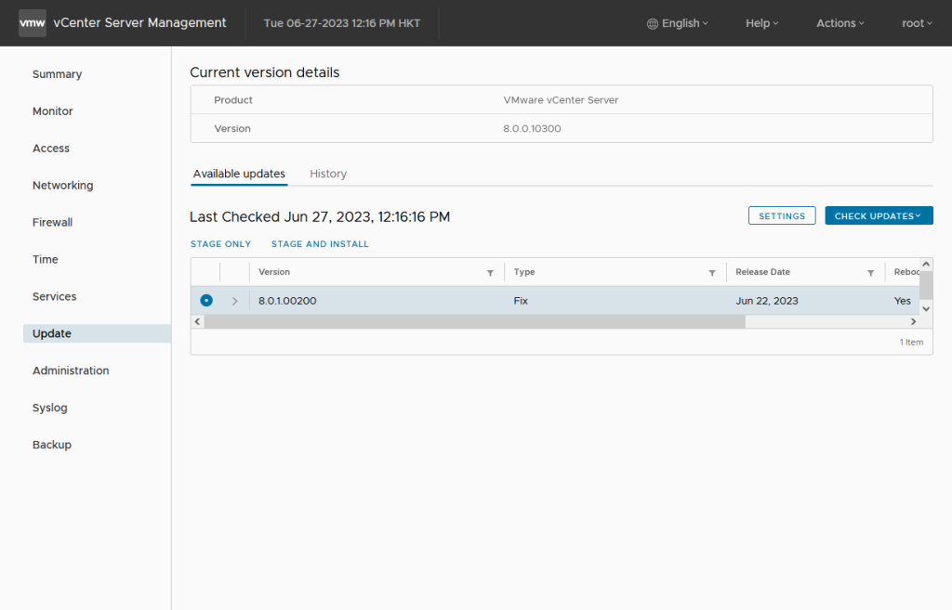Click the globe language icon
Screen dimensions: 952x610
click(652, 23)
